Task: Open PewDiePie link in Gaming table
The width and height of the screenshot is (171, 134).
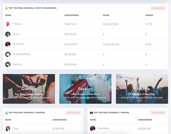Action: [x=103, y=128]
